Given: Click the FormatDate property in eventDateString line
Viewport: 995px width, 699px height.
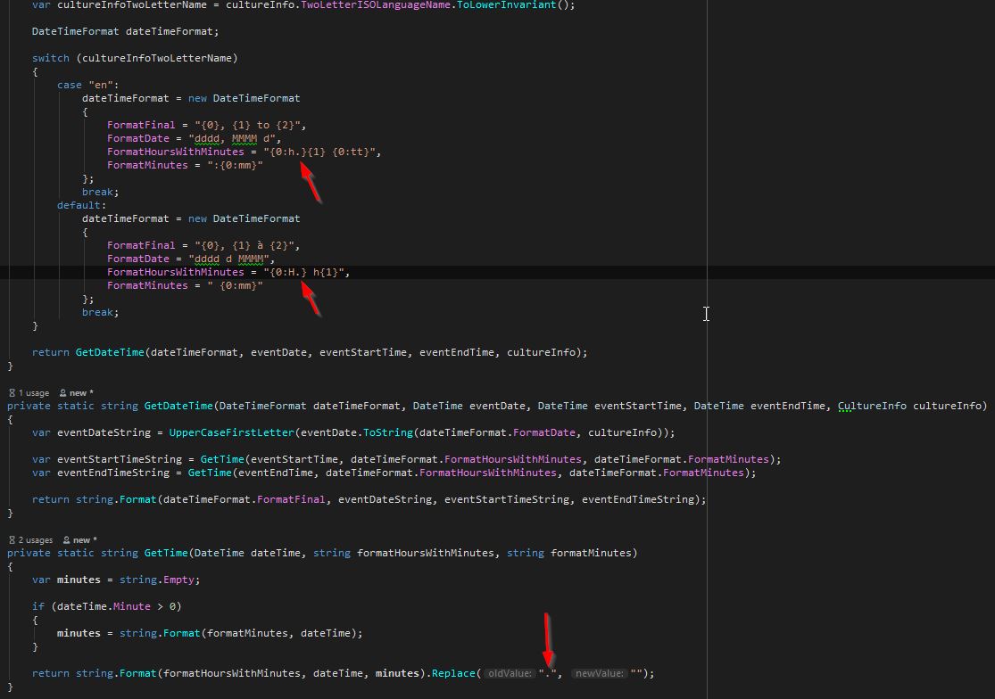Looking at the screenshot, I should tap(543, 432).
